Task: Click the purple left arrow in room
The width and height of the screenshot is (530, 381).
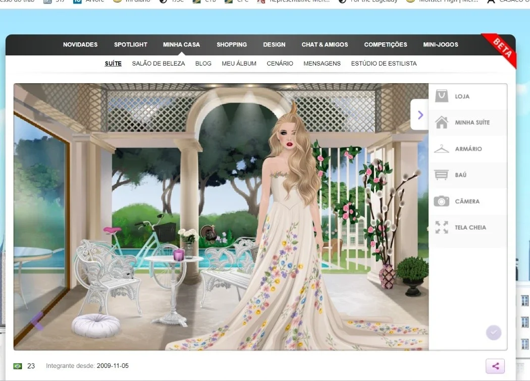Action: (x=37, y=321)
